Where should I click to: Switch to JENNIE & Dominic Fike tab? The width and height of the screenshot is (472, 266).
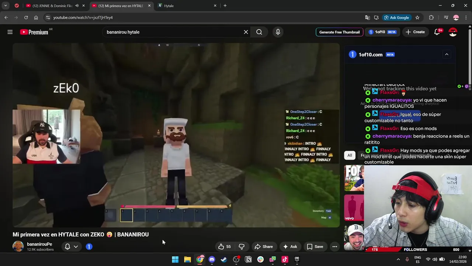pos(55,6)
